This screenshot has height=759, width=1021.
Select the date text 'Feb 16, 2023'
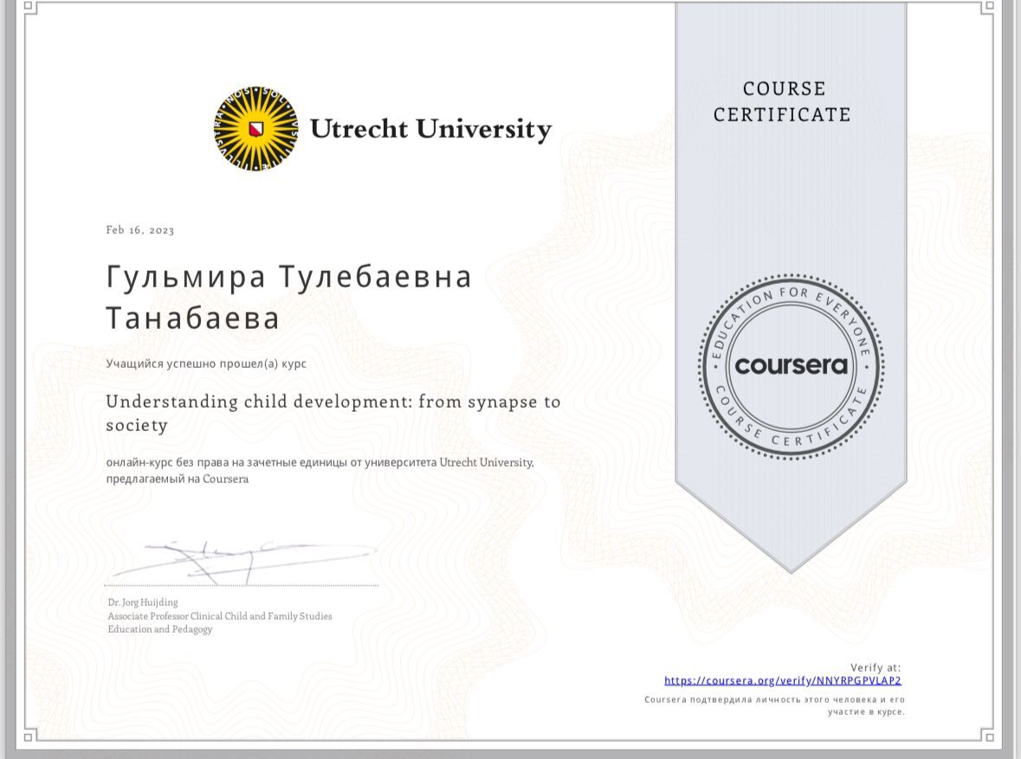(x=140, y=230)
